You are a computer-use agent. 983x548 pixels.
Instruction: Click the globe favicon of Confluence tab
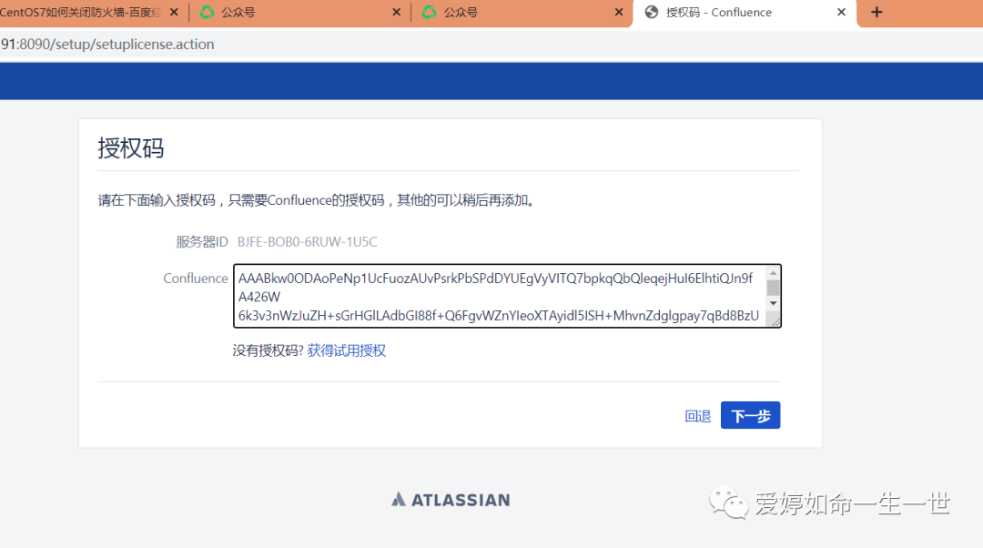652,12
